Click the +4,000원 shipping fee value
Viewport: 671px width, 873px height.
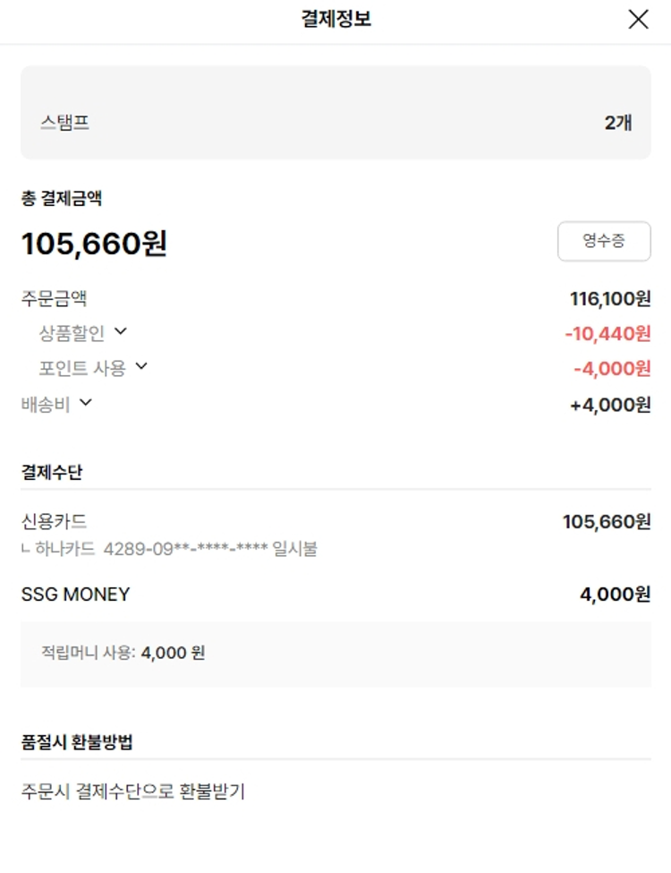coord(610,405)
